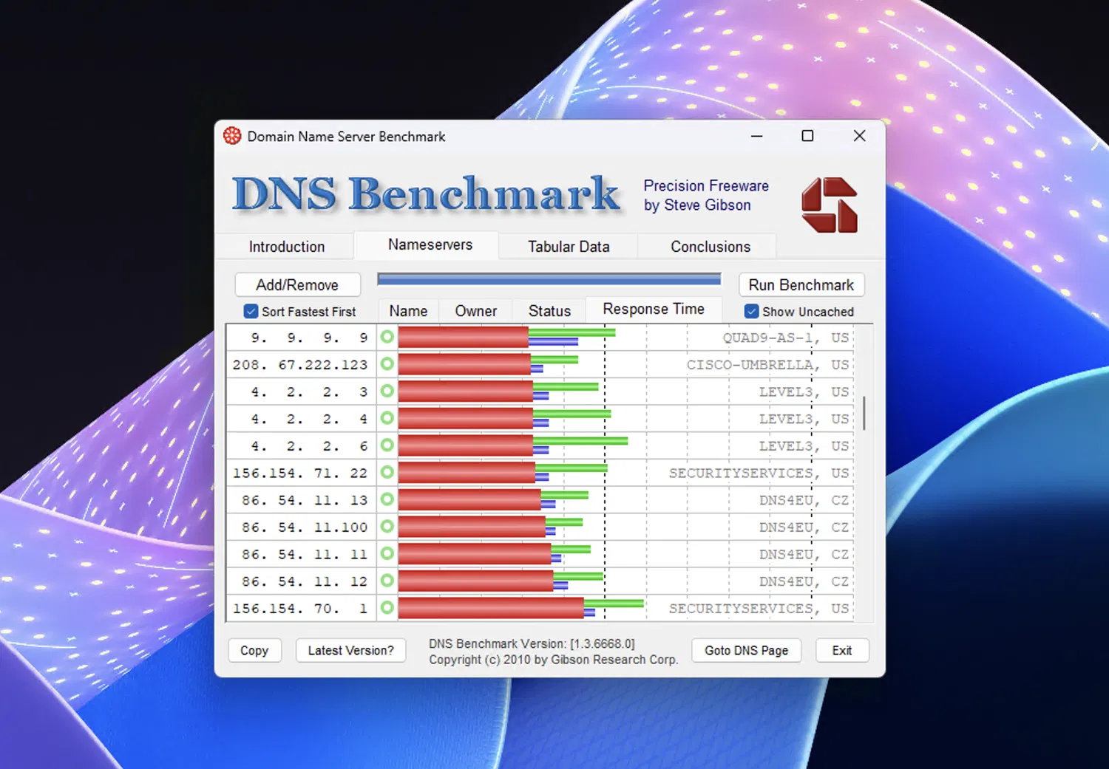This screenshot has width=1109, height=769.
Task: Click status circle for 9.9.9.9
Action: tap(387, 338)
